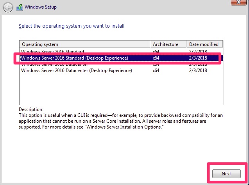249x185 pixels.
Task: Click the Date modified column header
Action: tap(204, 44)
